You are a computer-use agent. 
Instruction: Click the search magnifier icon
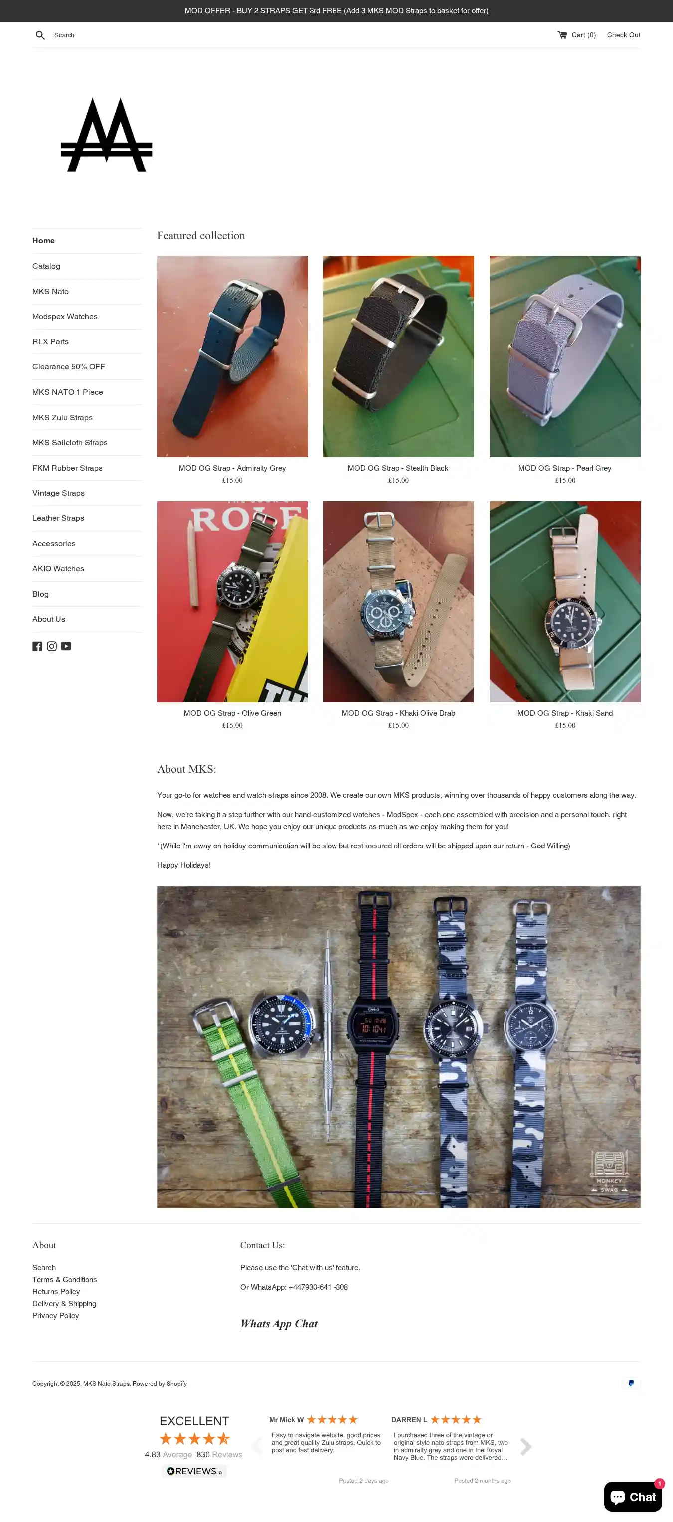pos(40,35)
